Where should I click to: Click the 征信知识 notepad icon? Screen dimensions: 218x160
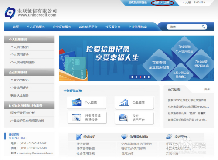[79, 137]
